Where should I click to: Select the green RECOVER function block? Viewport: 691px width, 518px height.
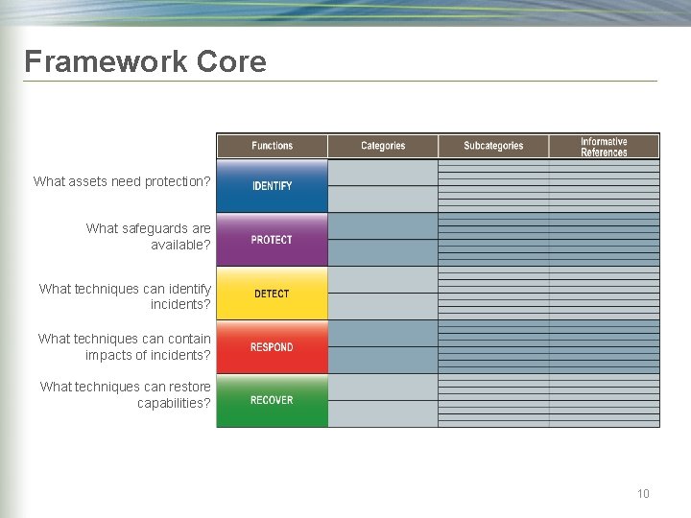tap(273, 400)
